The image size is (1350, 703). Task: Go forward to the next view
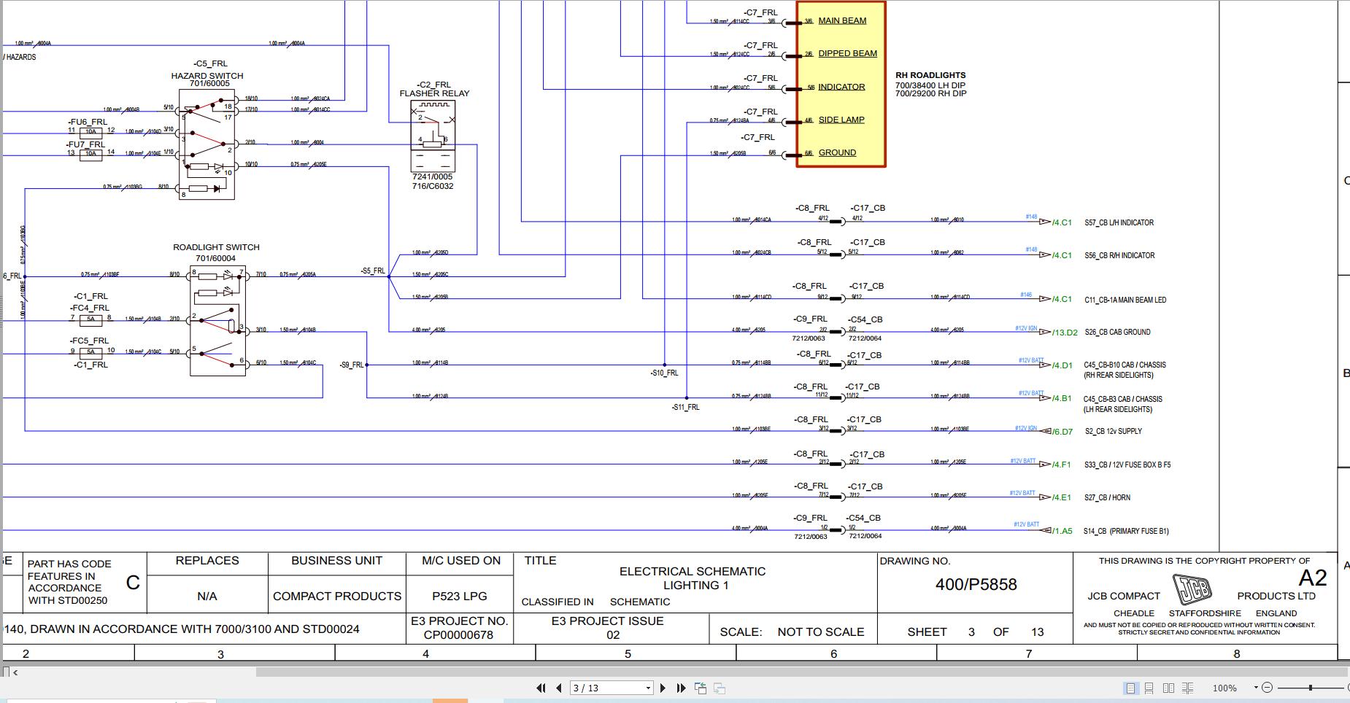[720, 687]
